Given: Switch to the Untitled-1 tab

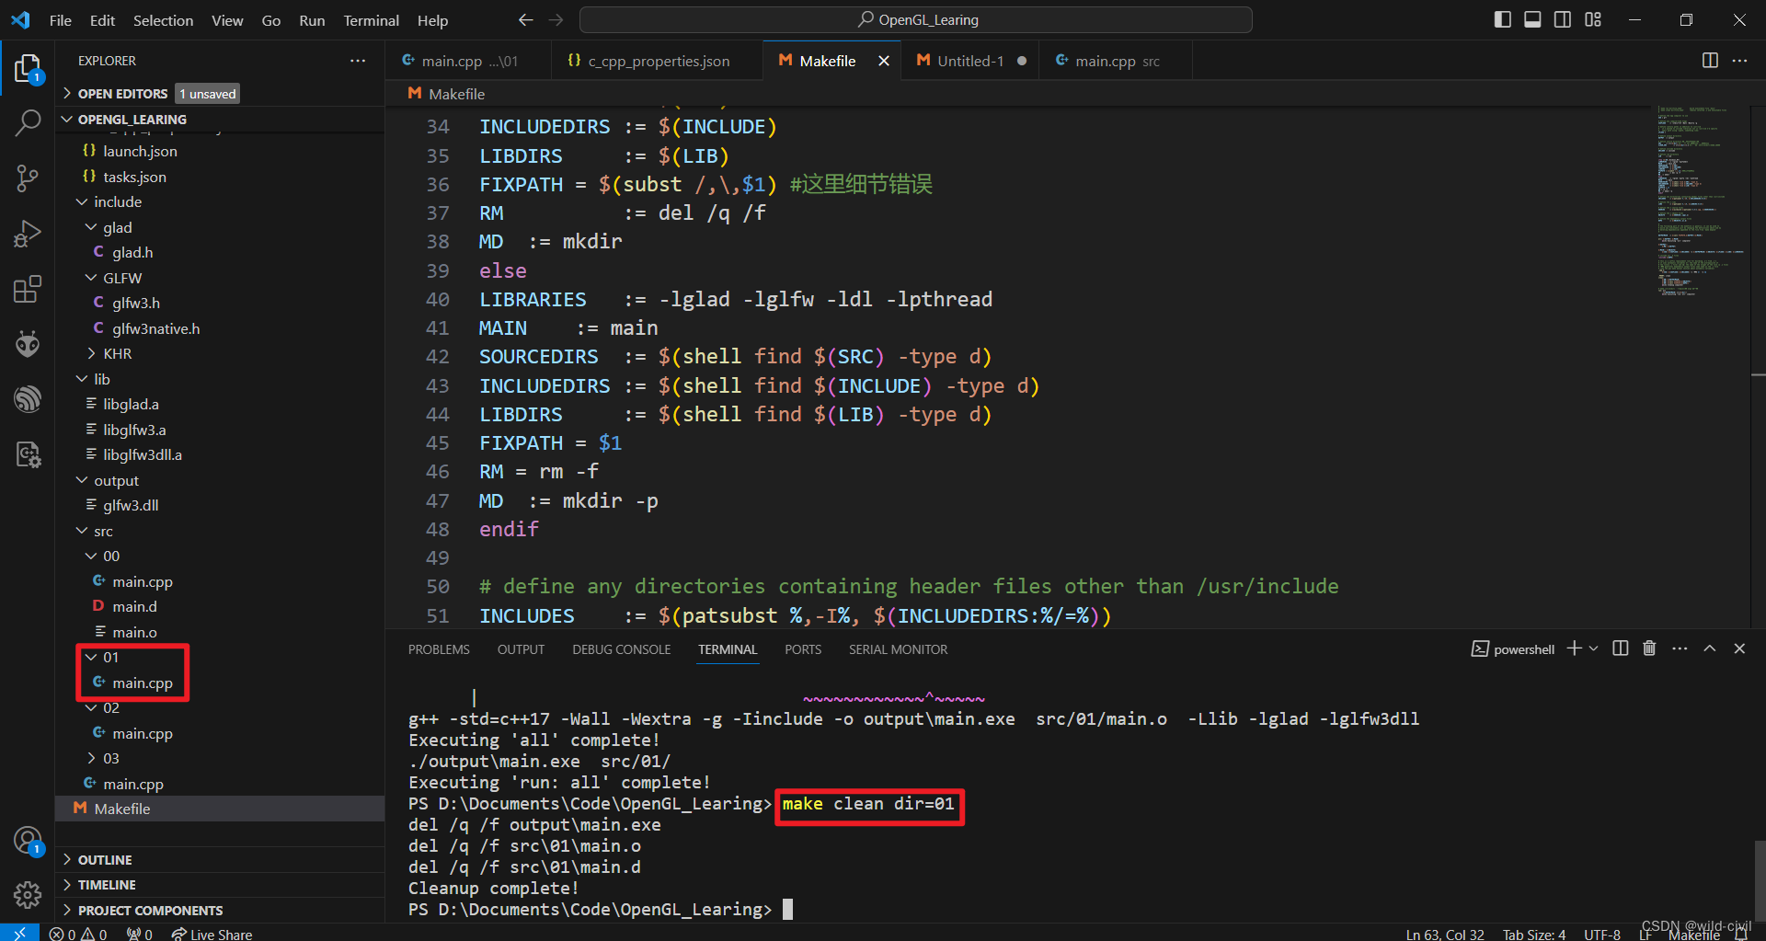Looking at the screenshot, I should (x=970, y=61).
